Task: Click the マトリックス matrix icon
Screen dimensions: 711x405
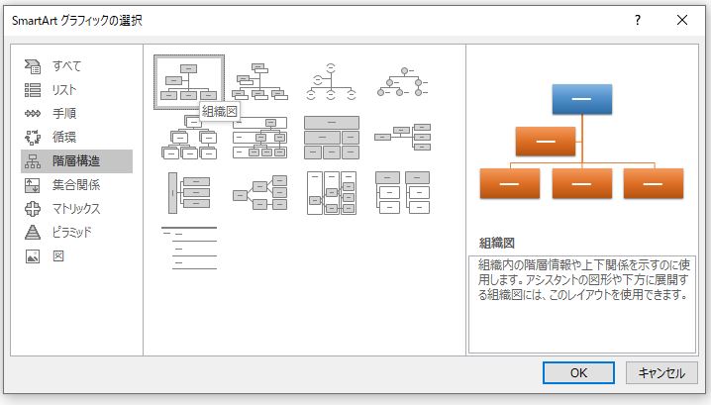Action: tap(33, 209)
